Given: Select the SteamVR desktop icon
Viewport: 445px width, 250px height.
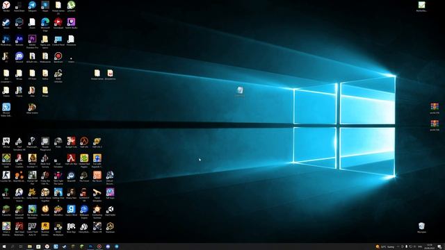Looking at the screenshot, I should click(71, 175).
